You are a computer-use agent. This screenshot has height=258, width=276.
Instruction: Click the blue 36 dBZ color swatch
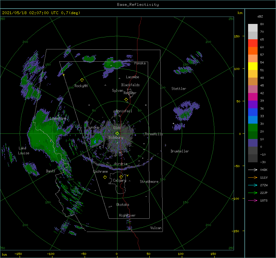coord(253,112)
